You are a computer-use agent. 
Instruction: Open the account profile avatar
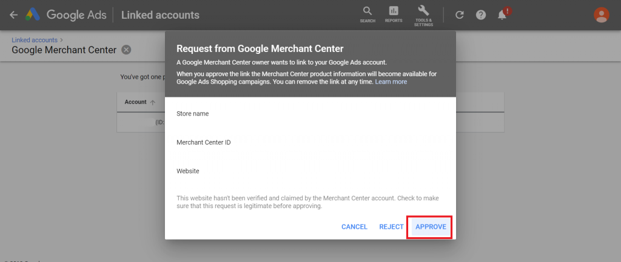[x=601, y=15]
